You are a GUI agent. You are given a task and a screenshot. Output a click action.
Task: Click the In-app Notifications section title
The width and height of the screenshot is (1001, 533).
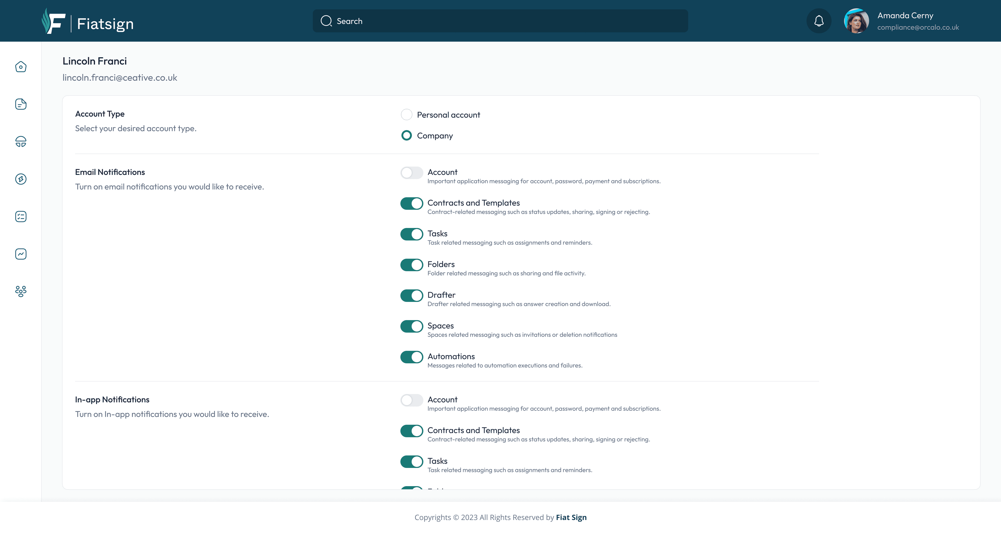tap(112, 399)
